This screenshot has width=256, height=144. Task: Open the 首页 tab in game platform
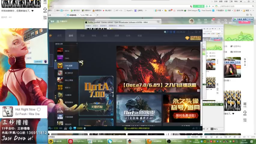point(60,36)
